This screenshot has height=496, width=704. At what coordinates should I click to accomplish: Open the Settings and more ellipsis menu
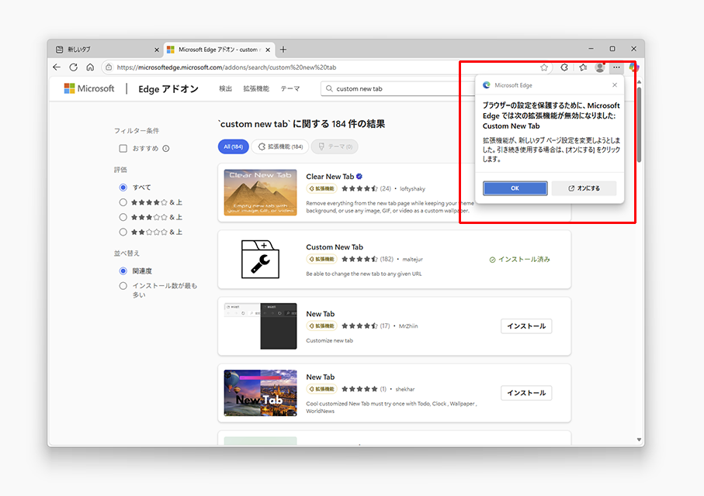click(616, 67)
